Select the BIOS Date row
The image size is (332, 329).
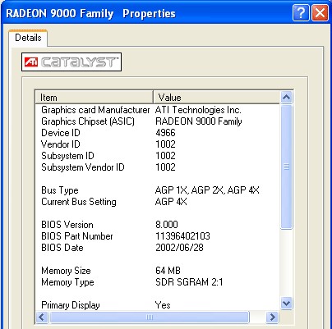click(x=158, y=248)
